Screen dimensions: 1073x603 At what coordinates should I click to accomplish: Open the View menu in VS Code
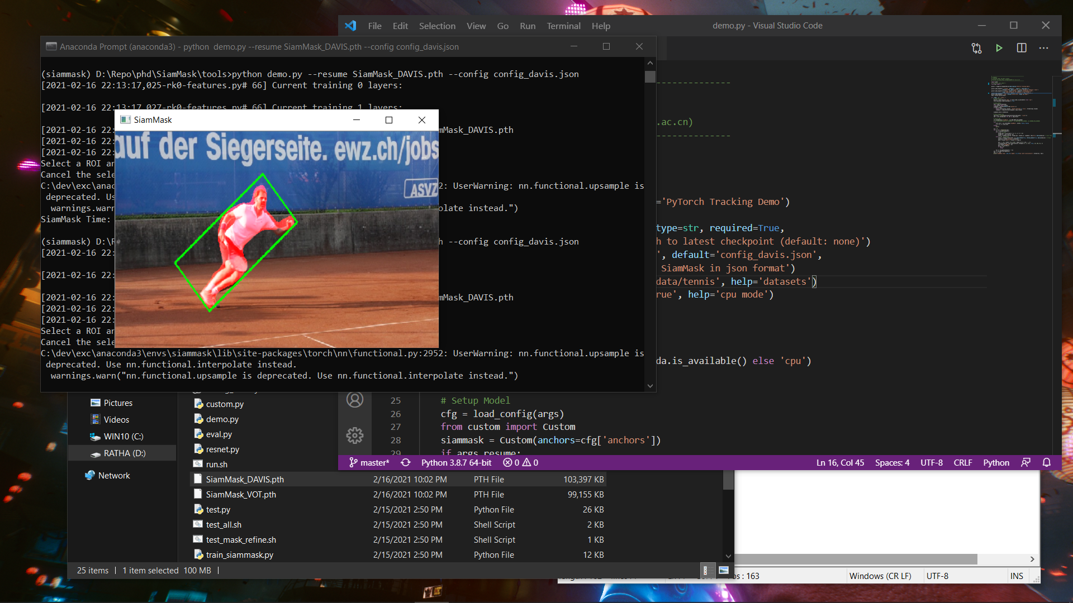click(476, 26)
